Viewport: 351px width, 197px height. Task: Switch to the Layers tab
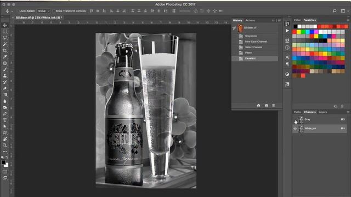click(323, 112)
